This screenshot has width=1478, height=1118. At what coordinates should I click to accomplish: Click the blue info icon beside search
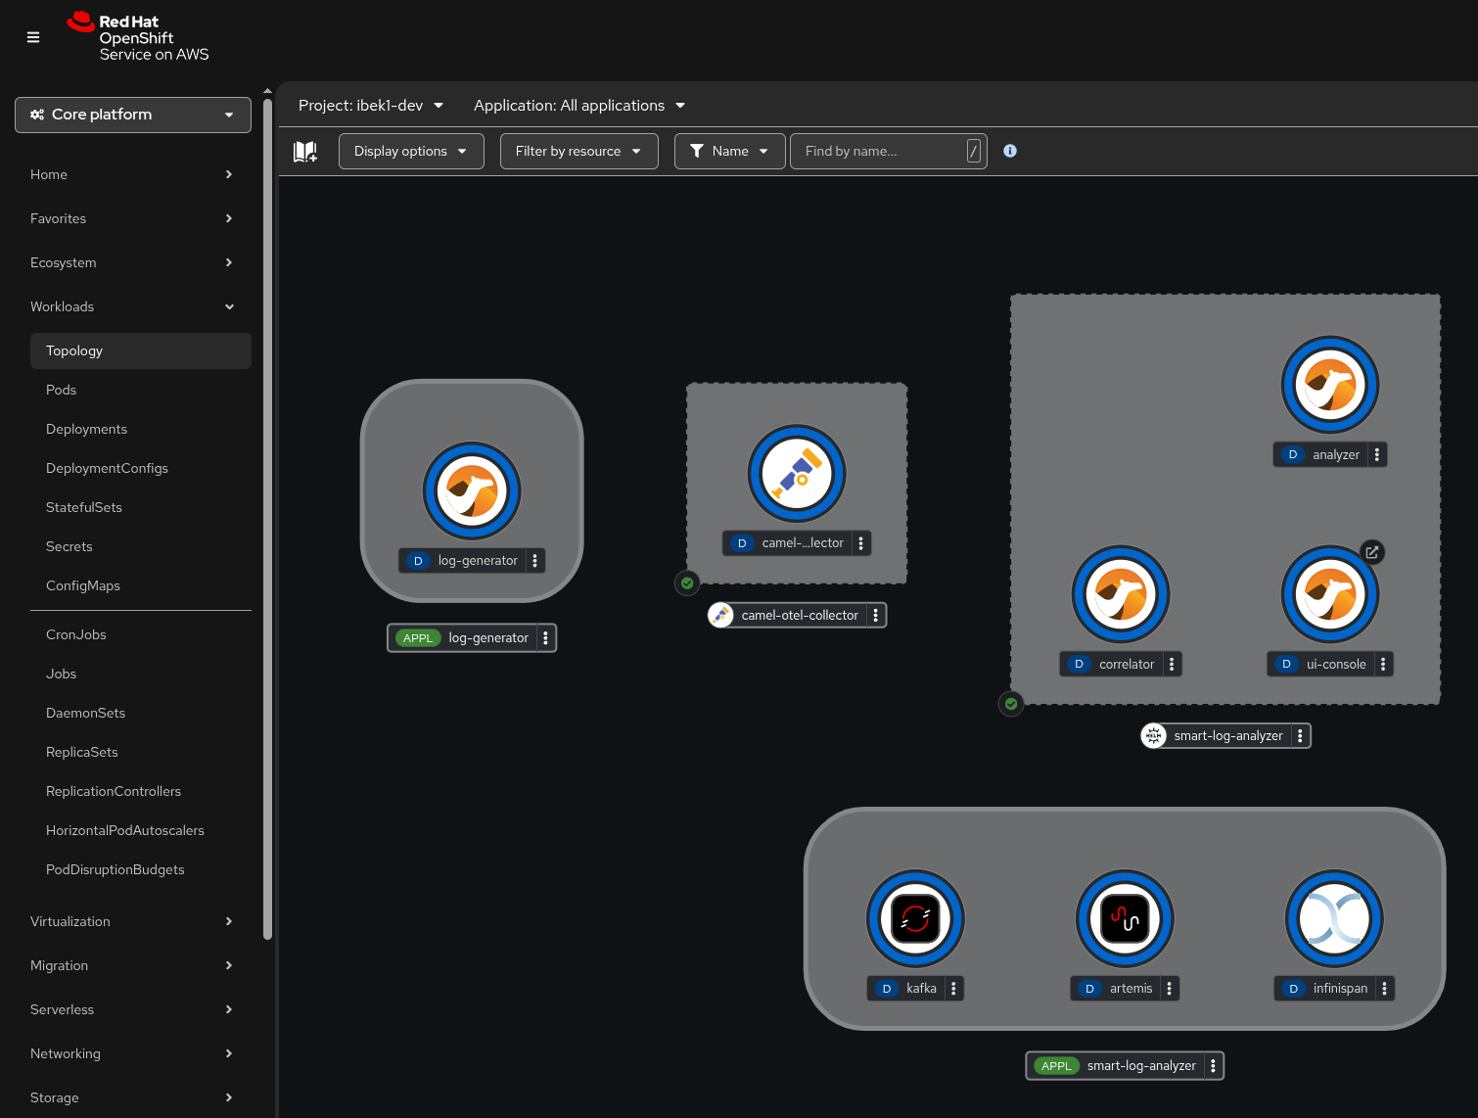coord(1010,151)
